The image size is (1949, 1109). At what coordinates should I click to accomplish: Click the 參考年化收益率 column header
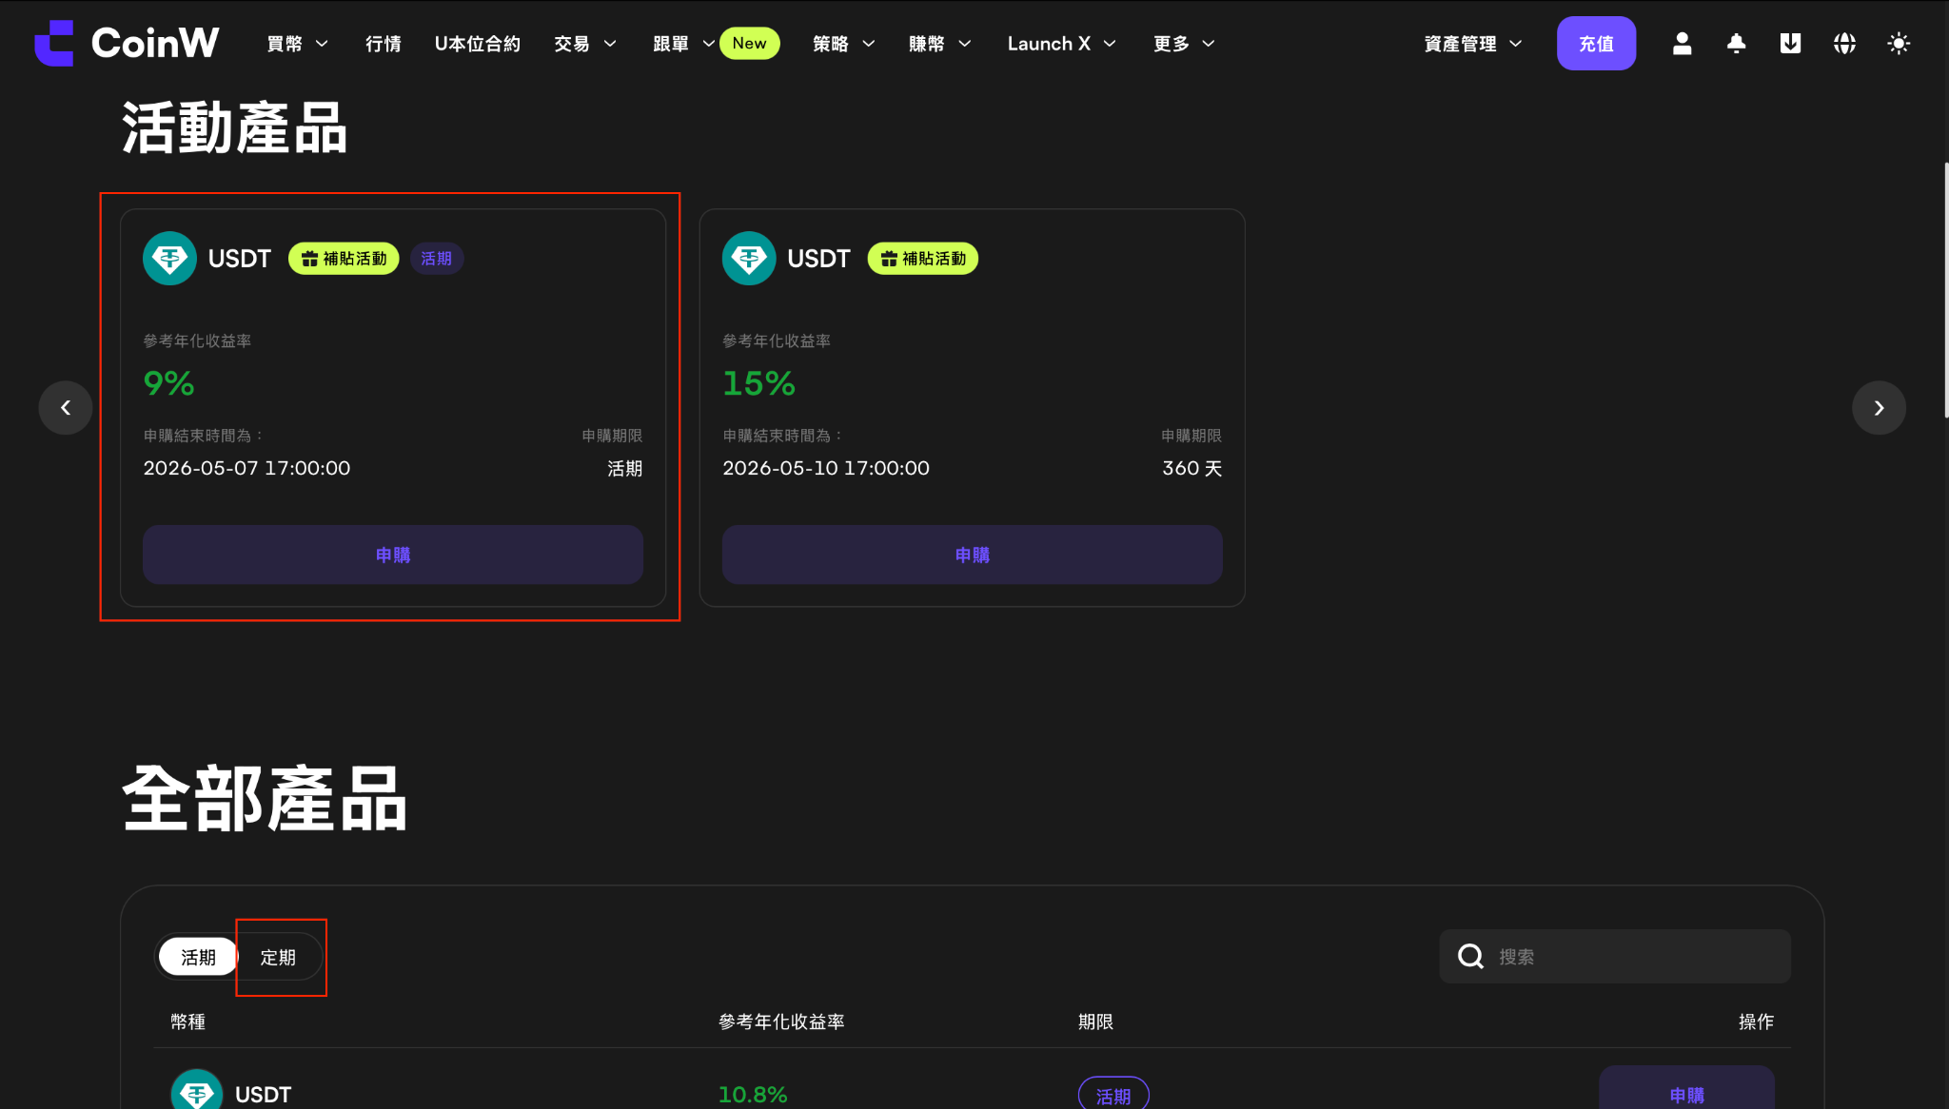[x=781, y=1021]
